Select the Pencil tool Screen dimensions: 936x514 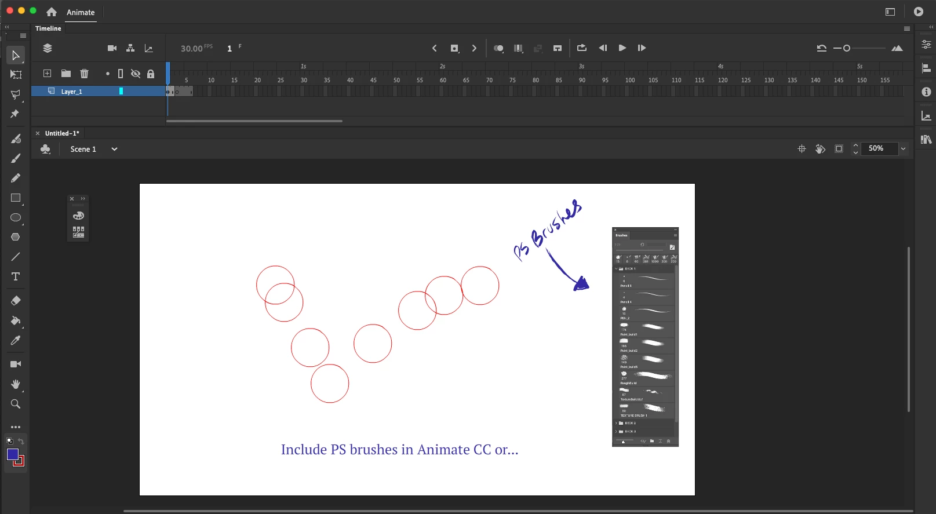pyautogui.click(x=16, y=178)
